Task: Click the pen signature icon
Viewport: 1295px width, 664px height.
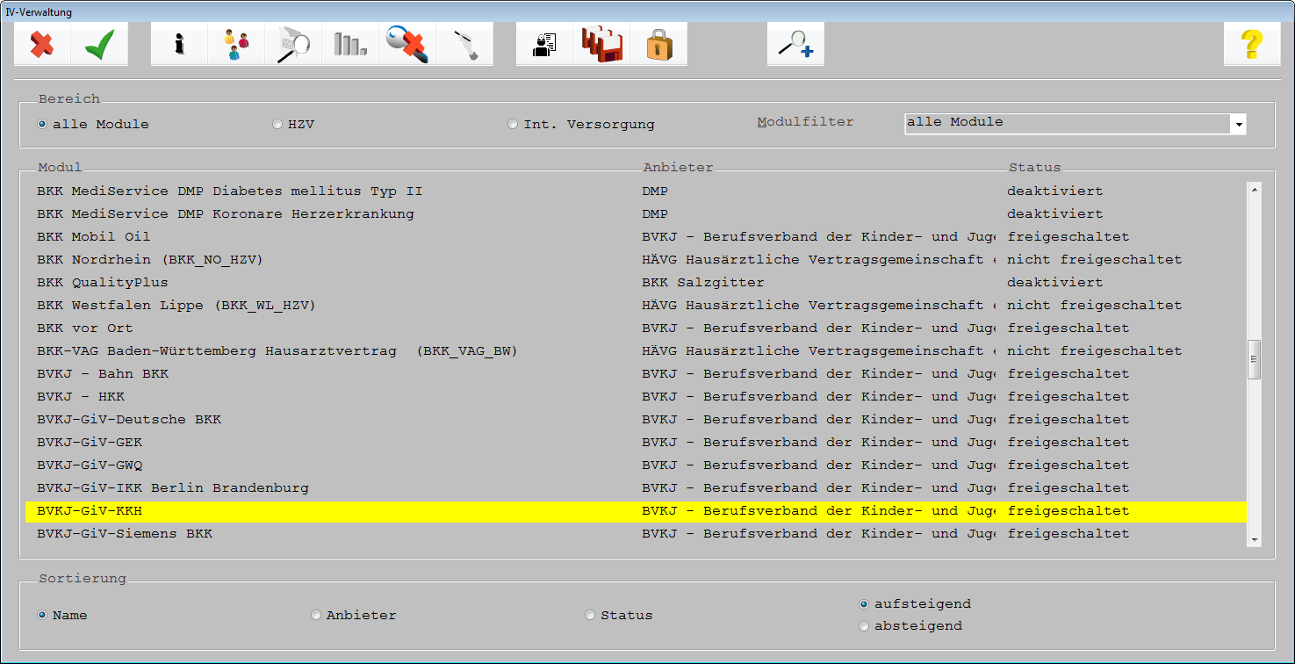Action: click(464, 44)
